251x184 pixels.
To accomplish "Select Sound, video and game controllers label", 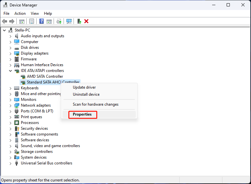I will (x=50, y=146).
